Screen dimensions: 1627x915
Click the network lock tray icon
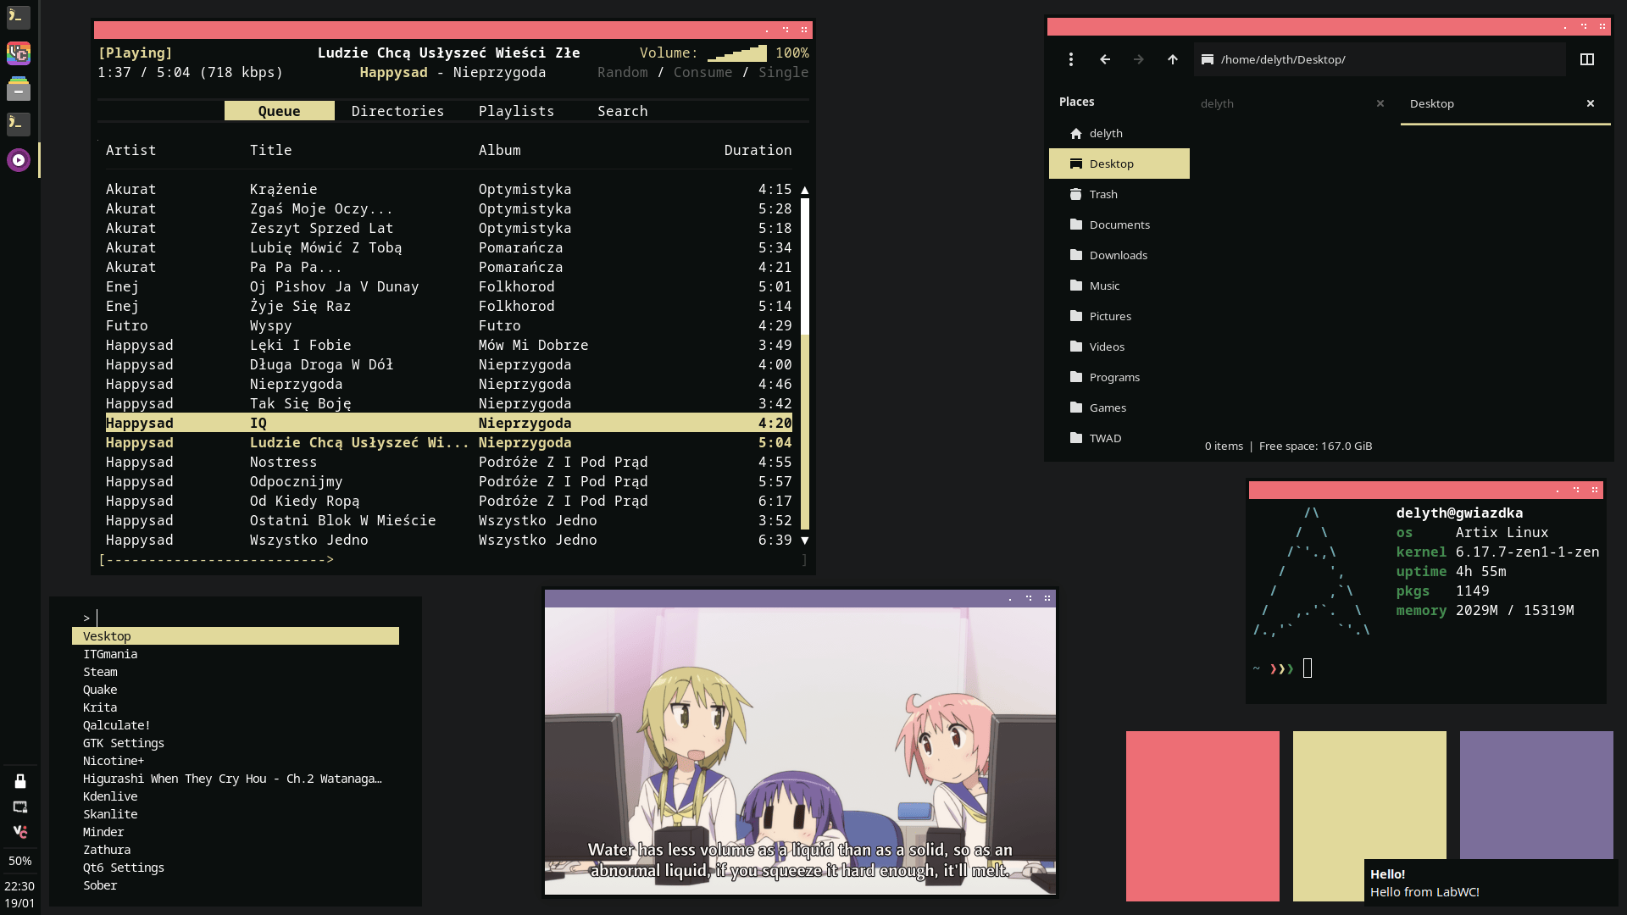tap(20, 807)
